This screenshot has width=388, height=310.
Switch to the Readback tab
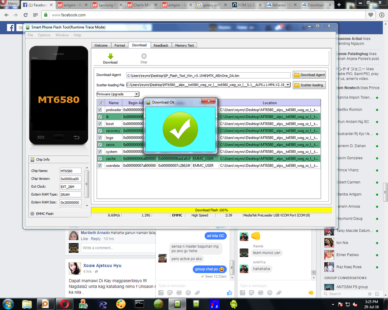coord(161,45)
